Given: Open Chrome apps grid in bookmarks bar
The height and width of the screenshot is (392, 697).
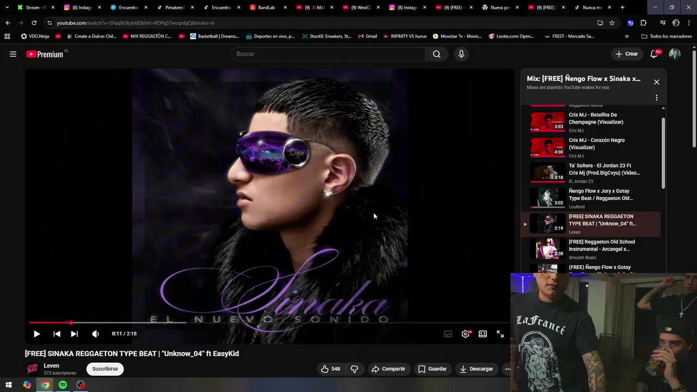Looking at the screenshot, I should (7, 36).
